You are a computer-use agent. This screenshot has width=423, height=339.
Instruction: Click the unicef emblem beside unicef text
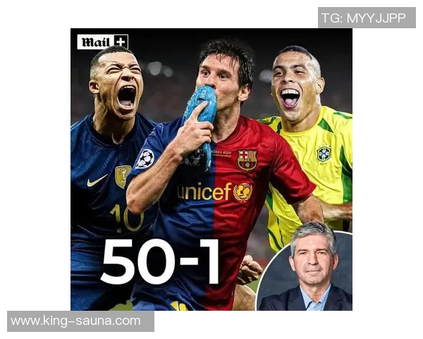pyautogui.click(x=243, y=192)
